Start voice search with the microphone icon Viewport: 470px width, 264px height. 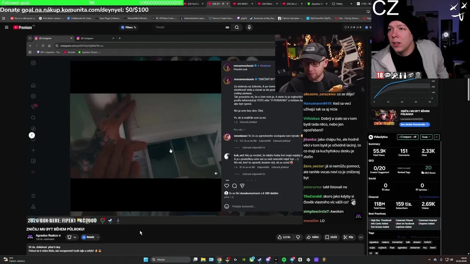[249, 27]
